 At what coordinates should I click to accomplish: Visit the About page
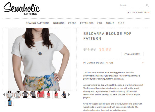[110, 23]
